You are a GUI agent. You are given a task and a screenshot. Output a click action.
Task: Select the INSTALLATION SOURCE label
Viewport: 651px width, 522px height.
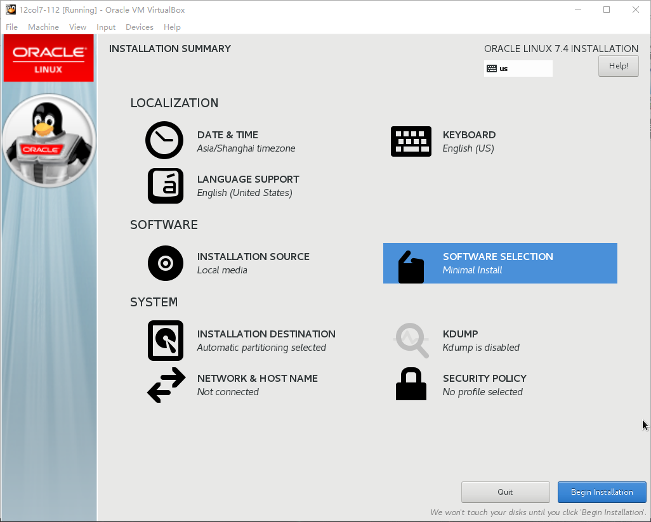tap(253, 256)
